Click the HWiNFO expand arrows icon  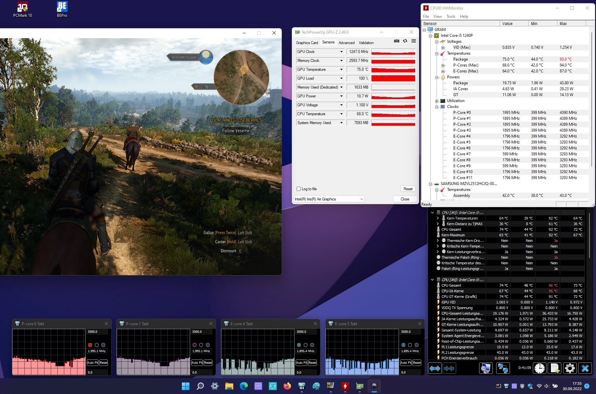(x=435, y=368)
